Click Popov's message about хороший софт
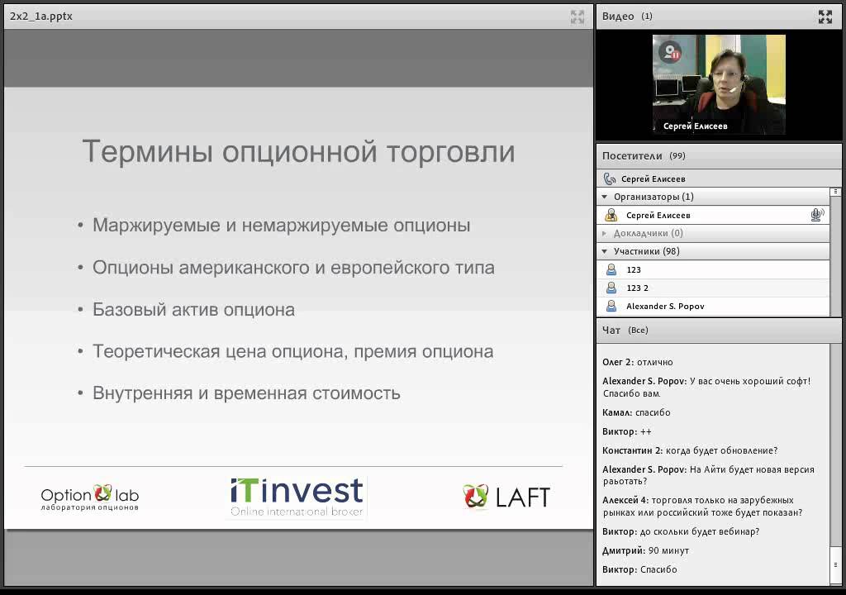 (707, 387)
